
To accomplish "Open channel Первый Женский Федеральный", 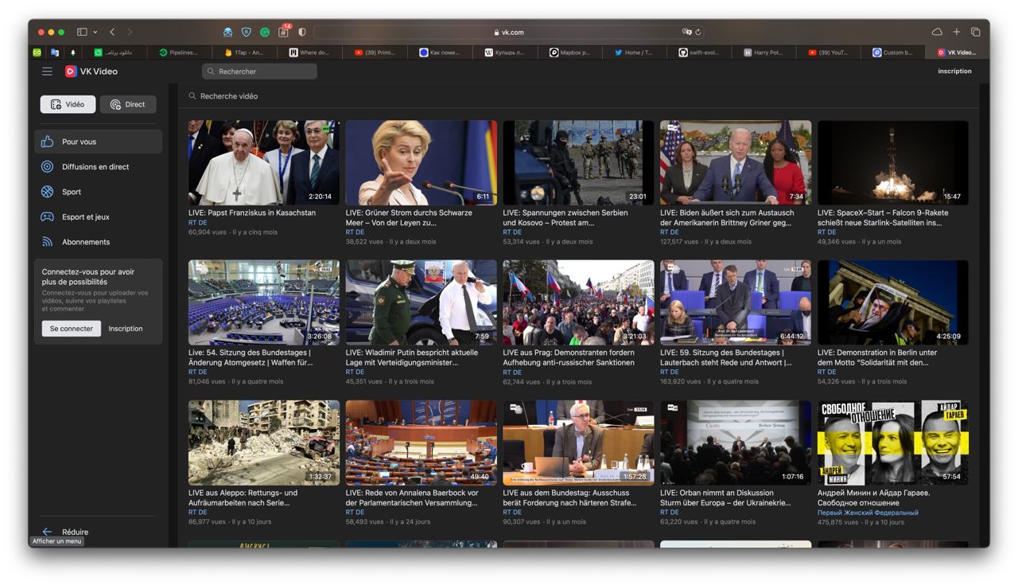I will pos(868,513).
